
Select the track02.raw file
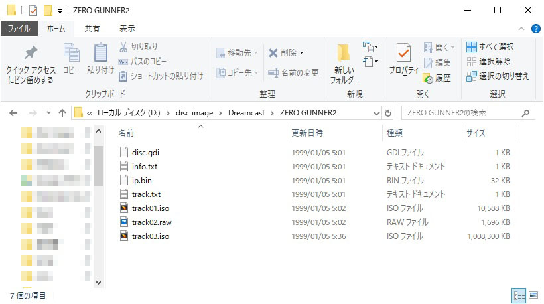[x=152, y=222]
